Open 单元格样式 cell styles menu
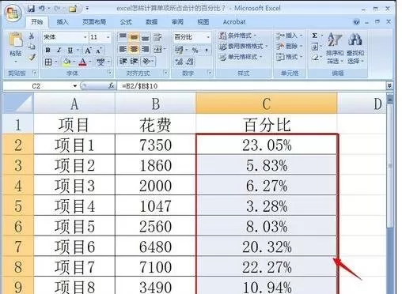Screen dimensions: 402x294 240,57
